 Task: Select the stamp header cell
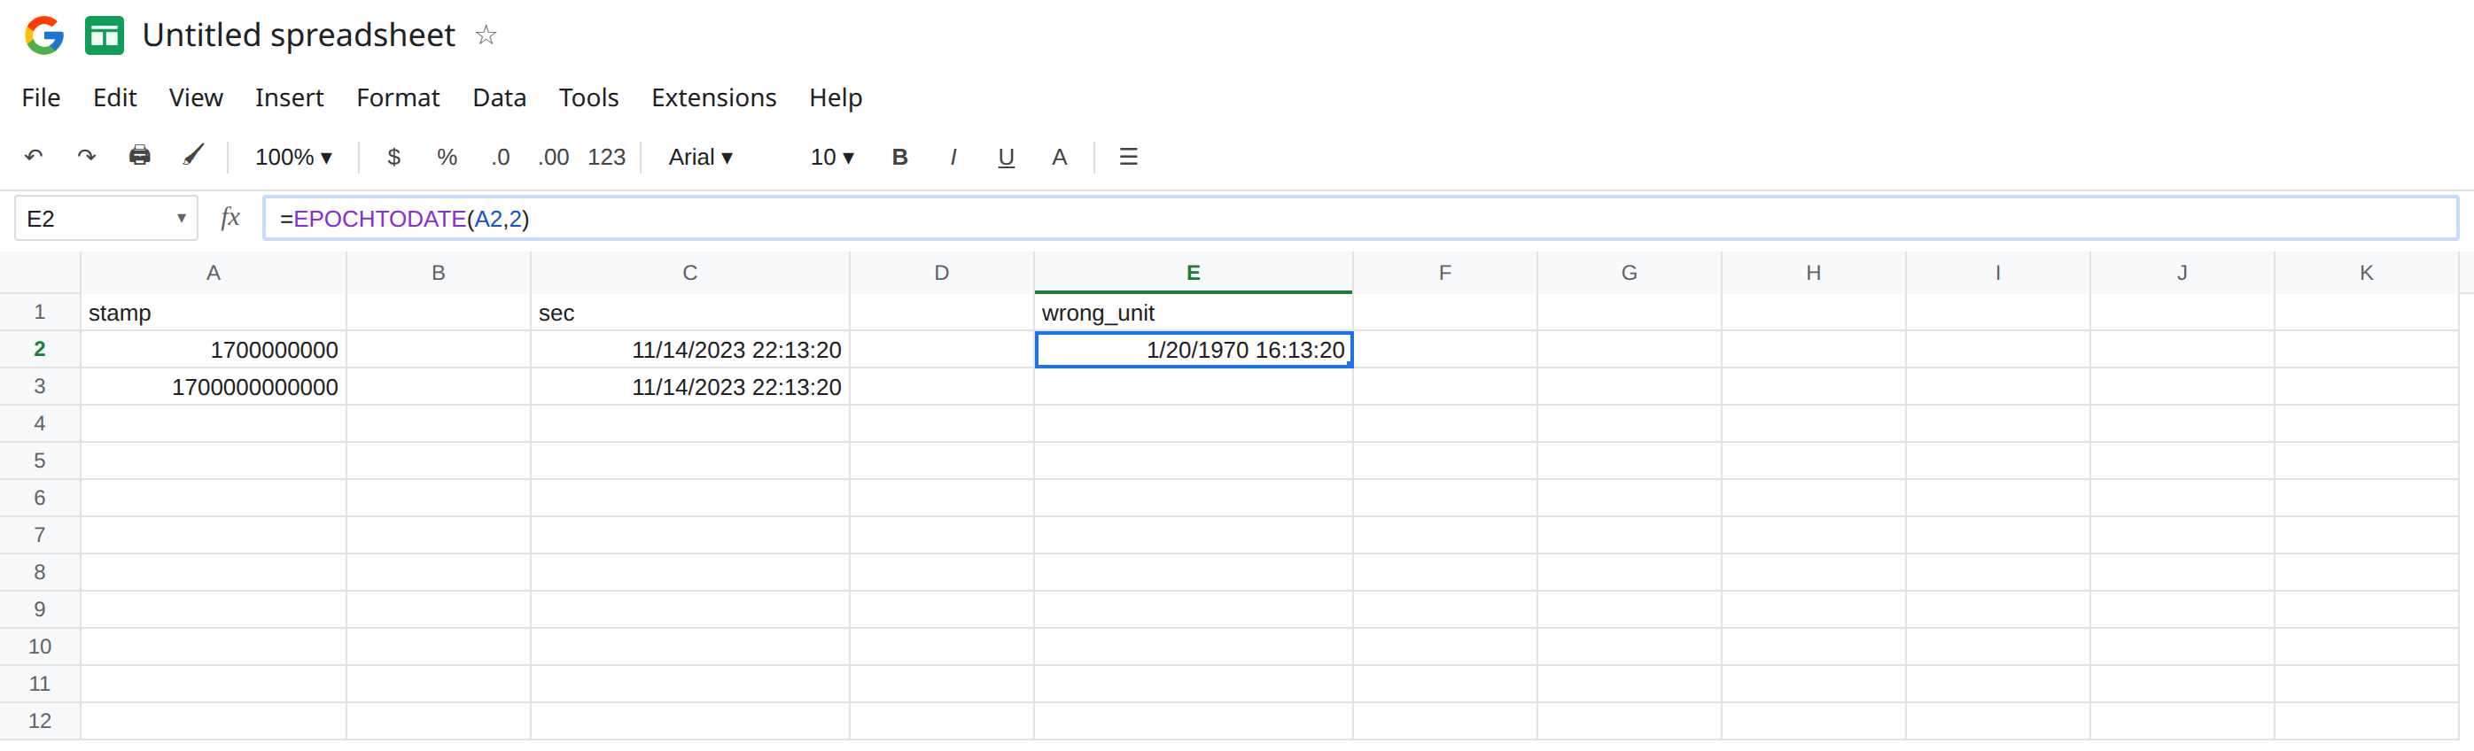coord(214,314)
